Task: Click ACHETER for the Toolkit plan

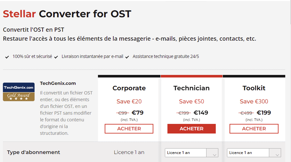Action: click(x=254, y=129)
